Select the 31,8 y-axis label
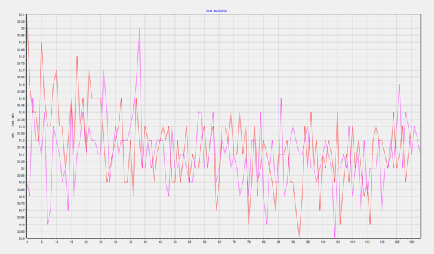434x254 pixels. tap(21, 56)
